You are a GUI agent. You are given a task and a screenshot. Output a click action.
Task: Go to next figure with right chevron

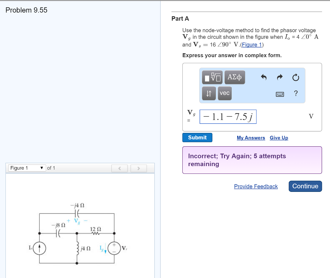[x=139, y=168]
